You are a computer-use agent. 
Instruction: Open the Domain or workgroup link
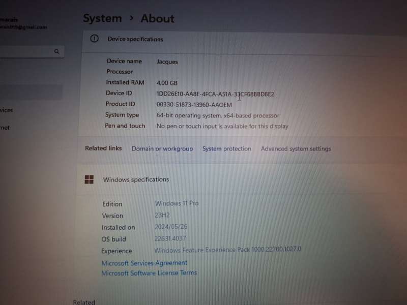click(x=162, y=148)
